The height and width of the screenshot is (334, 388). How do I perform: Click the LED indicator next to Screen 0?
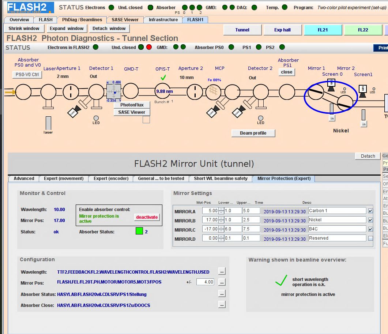coord(344,89)
